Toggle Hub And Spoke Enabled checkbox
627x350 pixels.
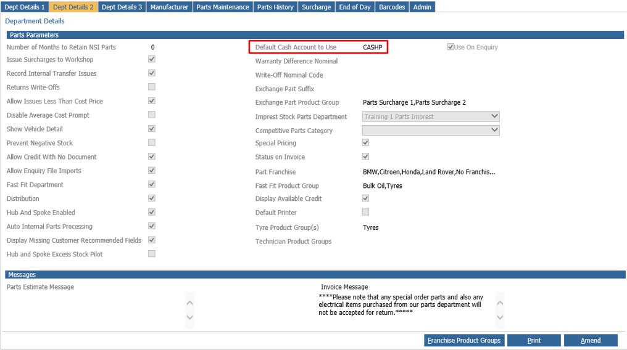point(152,212)
